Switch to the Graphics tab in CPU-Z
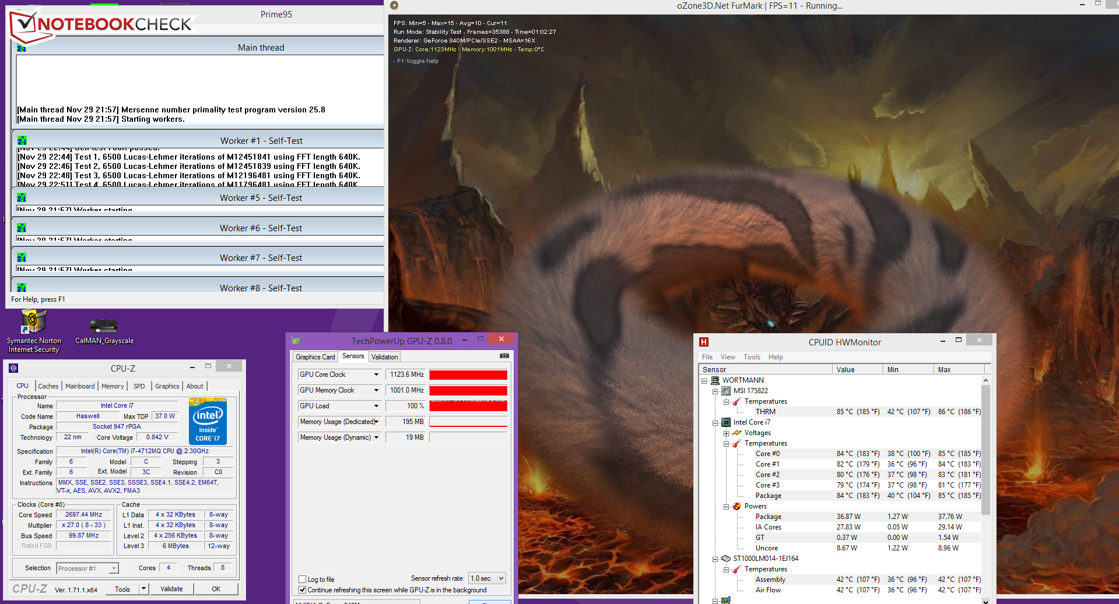This screenshot has width=1119, height=604. 167,386
